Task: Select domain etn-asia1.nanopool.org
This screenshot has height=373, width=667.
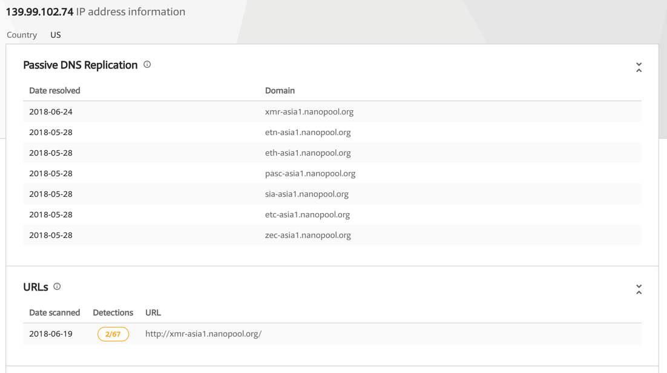Action: coord(308,133)
